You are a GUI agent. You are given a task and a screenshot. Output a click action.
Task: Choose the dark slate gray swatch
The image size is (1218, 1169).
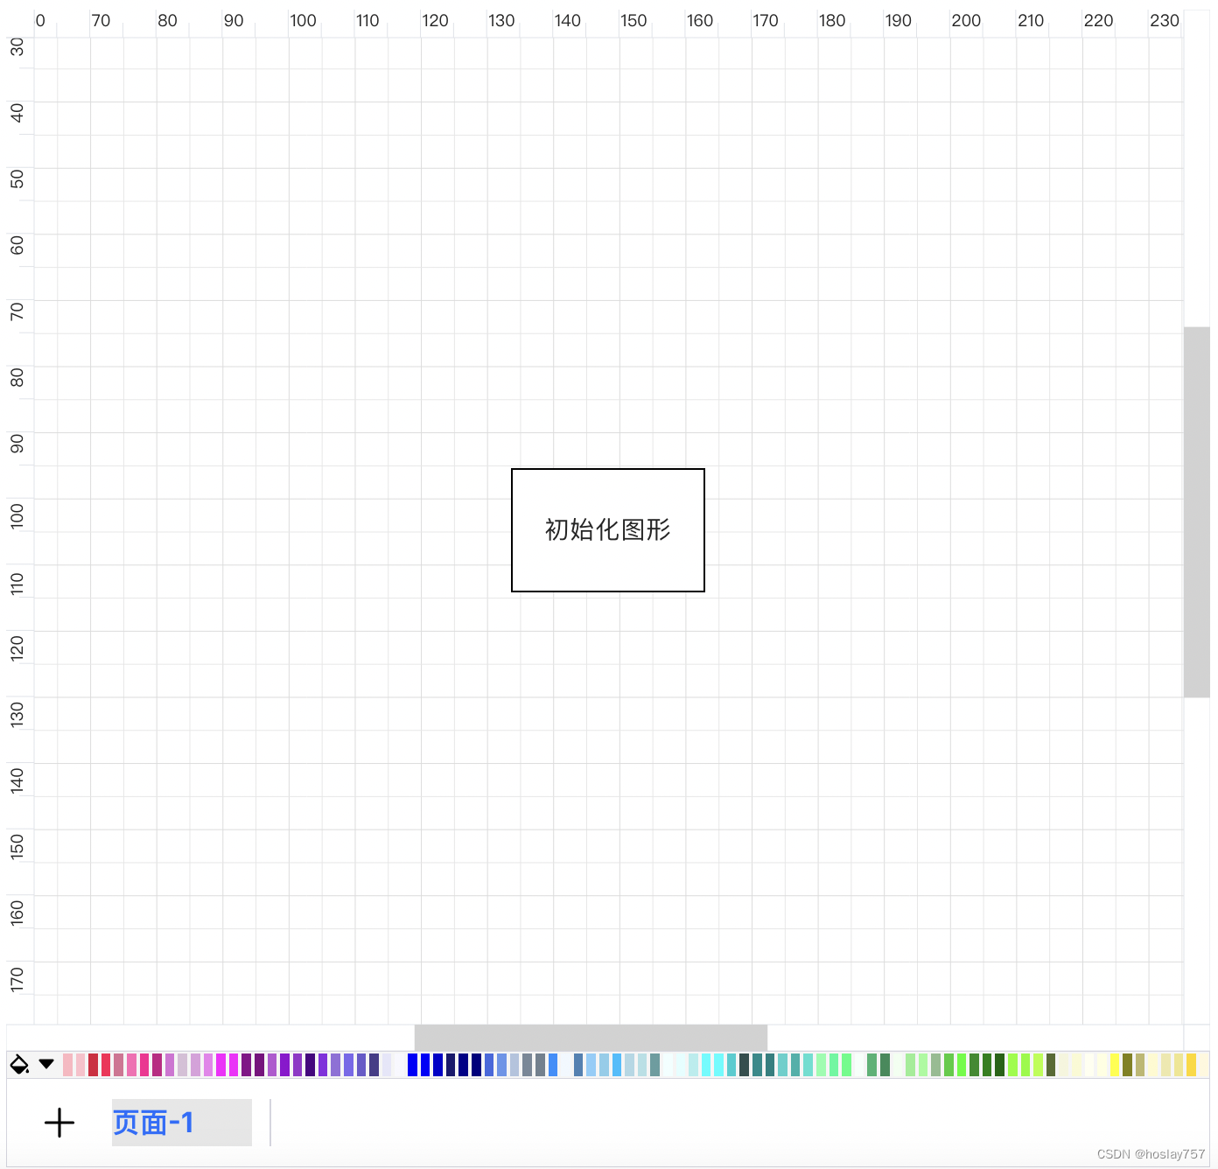point(744,1065)
